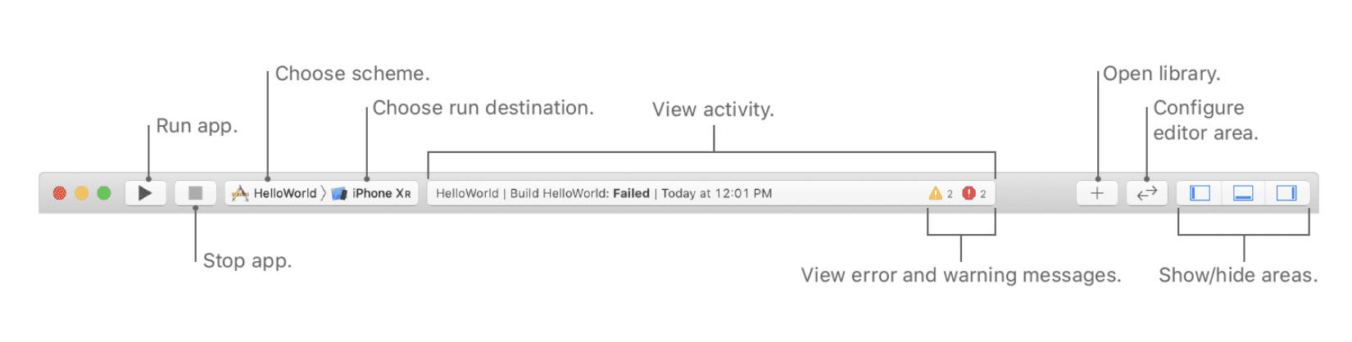This screenshot has width=1352, height=342.
Task: Click the red error badge icon
Action: pyautogui.click(x=969, y=193)
